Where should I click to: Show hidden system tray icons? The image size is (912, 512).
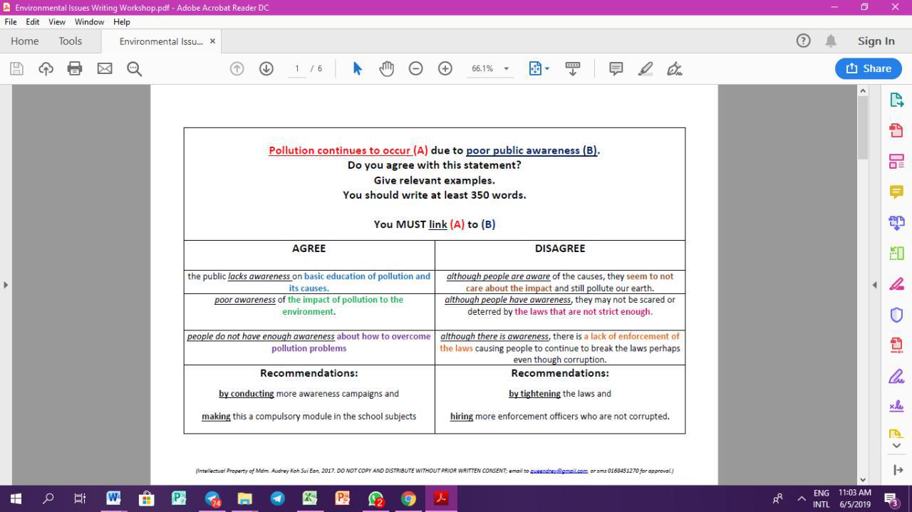(802, 498)
